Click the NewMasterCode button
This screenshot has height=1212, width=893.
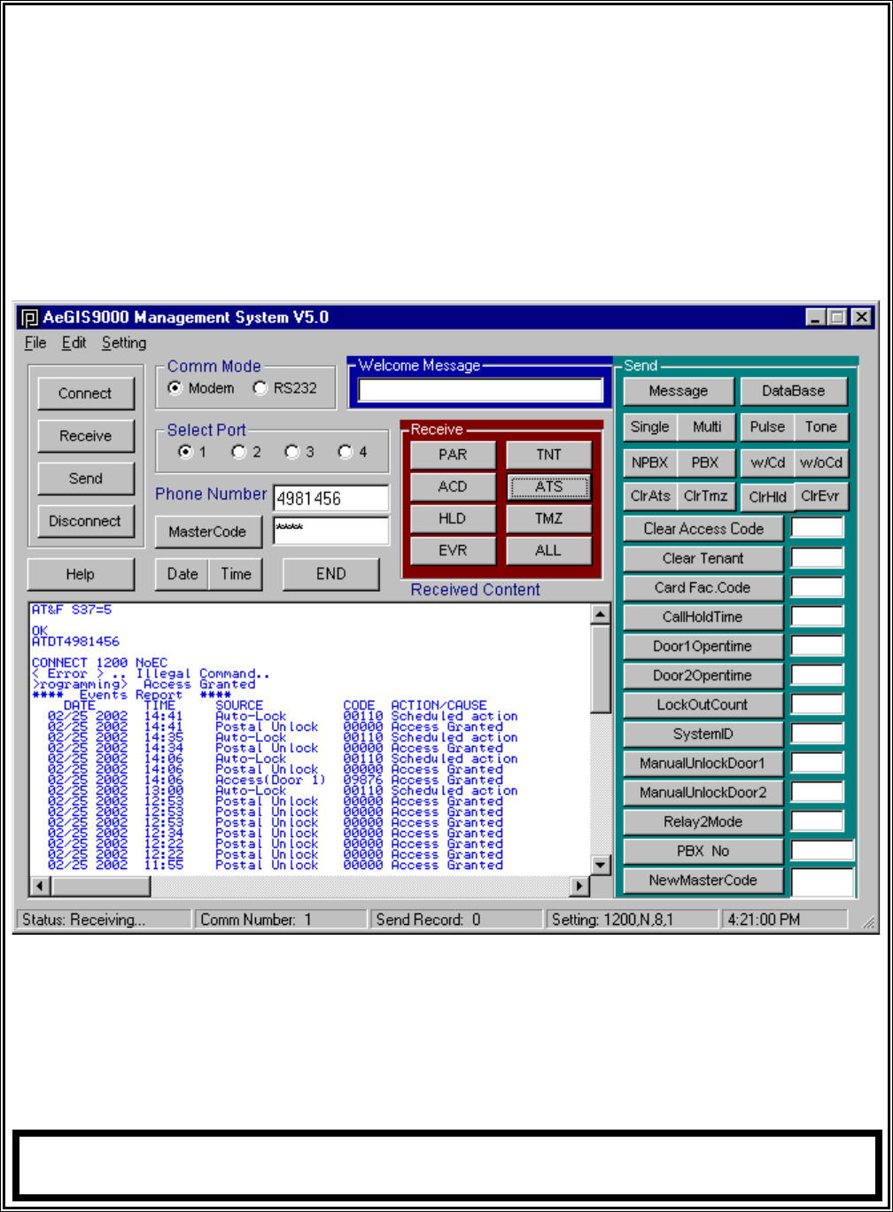tap(703, 881)
